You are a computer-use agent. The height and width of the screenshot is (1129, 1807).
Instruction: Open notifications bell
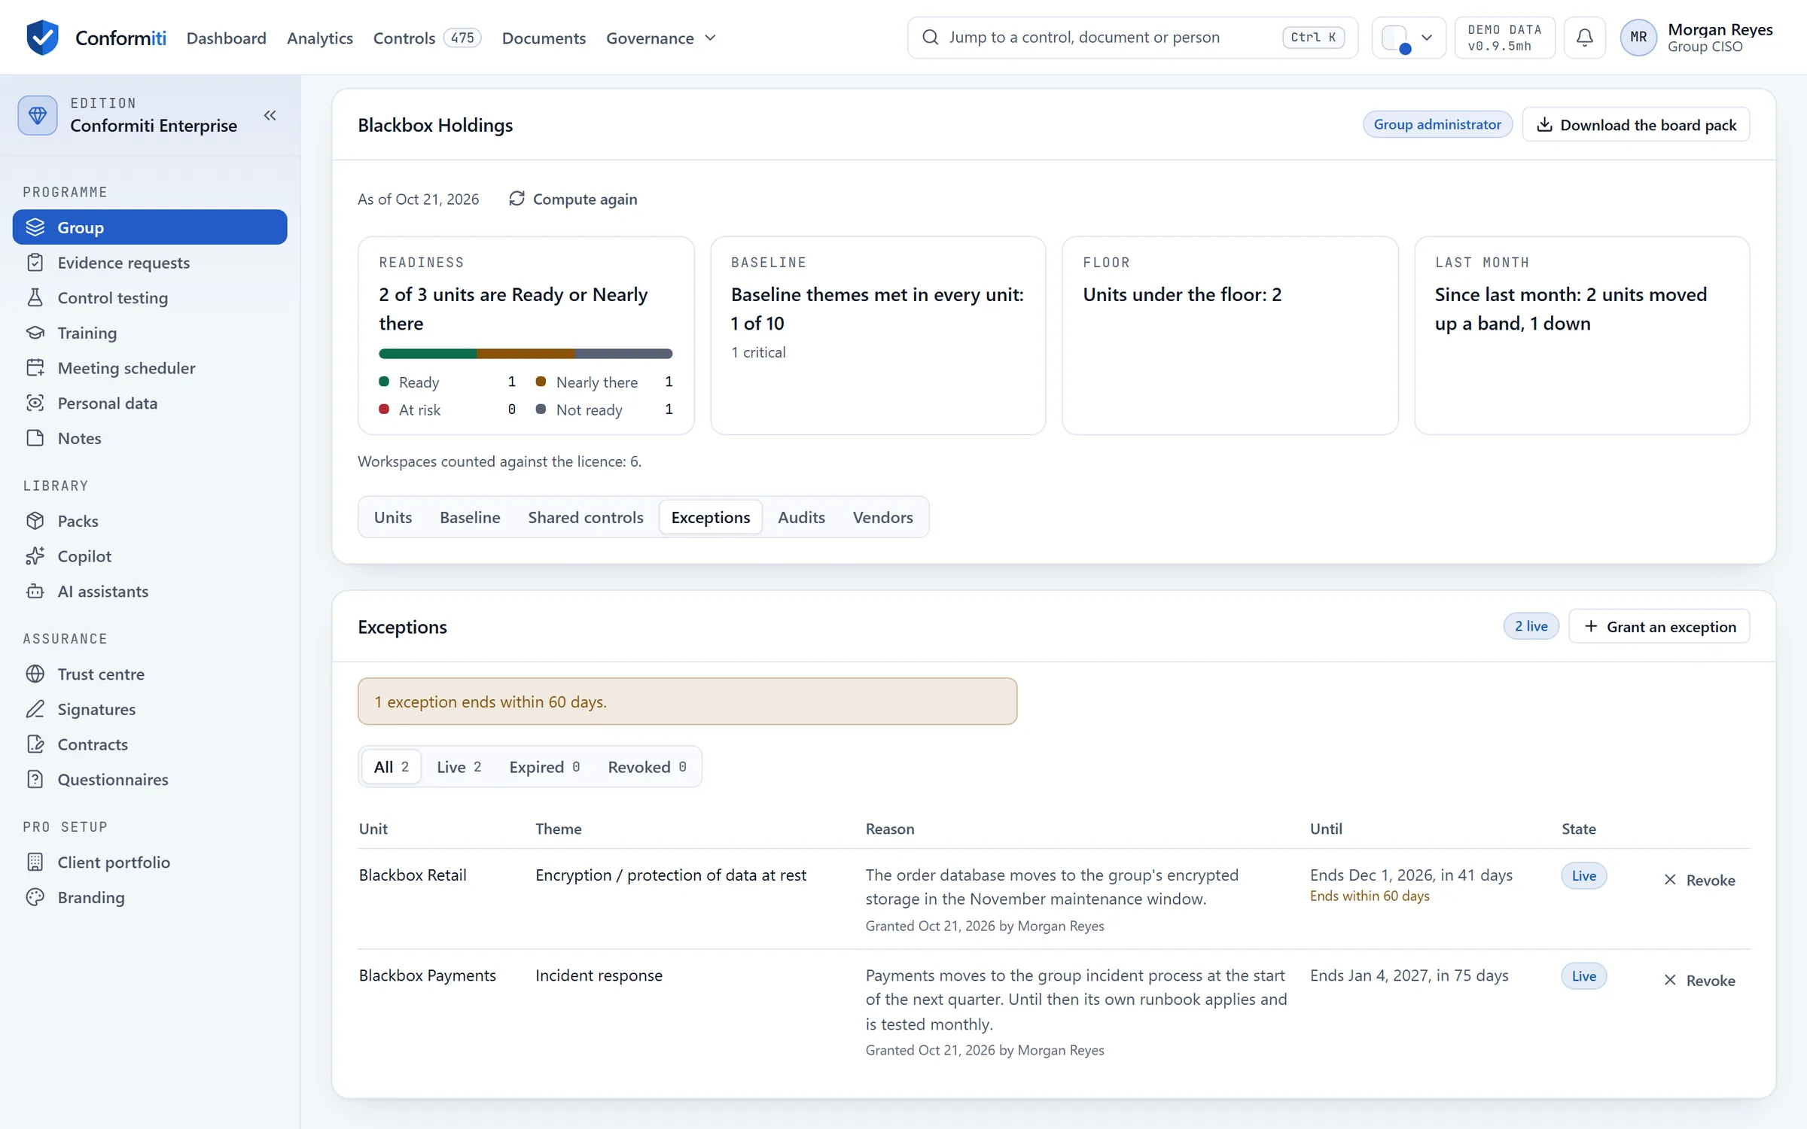tap(1584, 38)
